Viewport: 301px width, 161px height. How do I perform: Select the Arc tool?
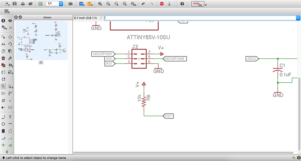click(10, 124)
